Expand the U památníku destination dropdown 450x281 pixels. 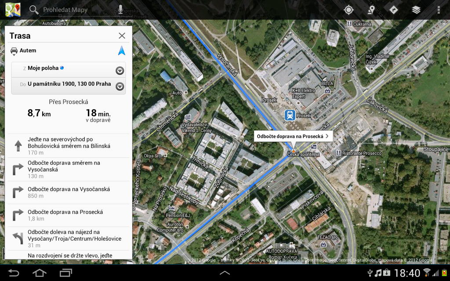click(119, 86)
